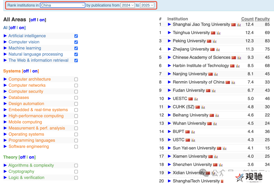This screenshot has width=274, height=184.
Task: Open the bar chart icon for Wuhan University
Action: coord(215,124)
